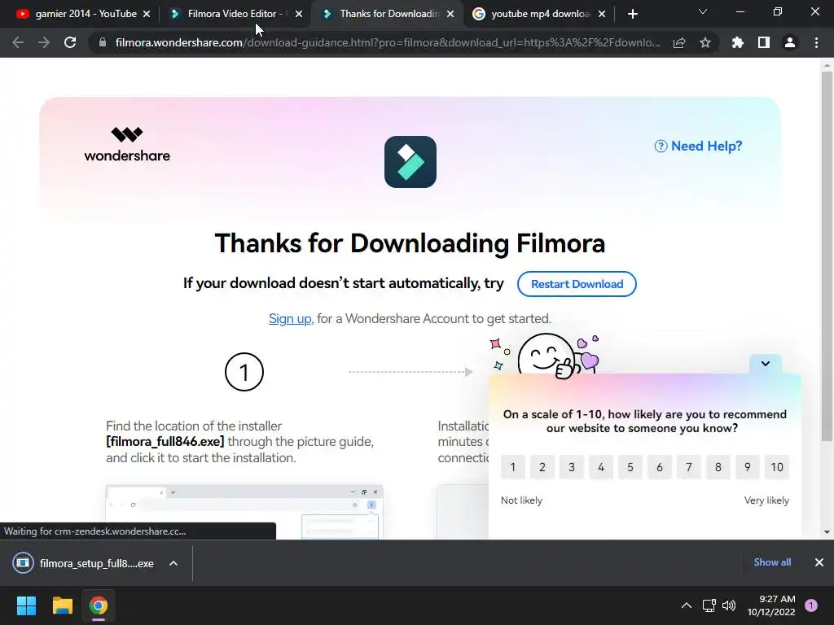Collapse the survey popup chevron
The width and height of the screenshot is (834, 625).
coord(766,364)
